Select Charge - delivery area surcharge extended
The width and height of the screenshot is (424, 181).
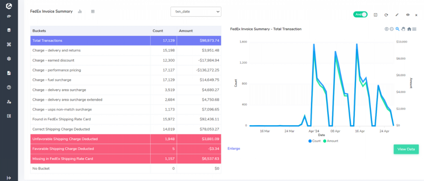coord(126,100)
